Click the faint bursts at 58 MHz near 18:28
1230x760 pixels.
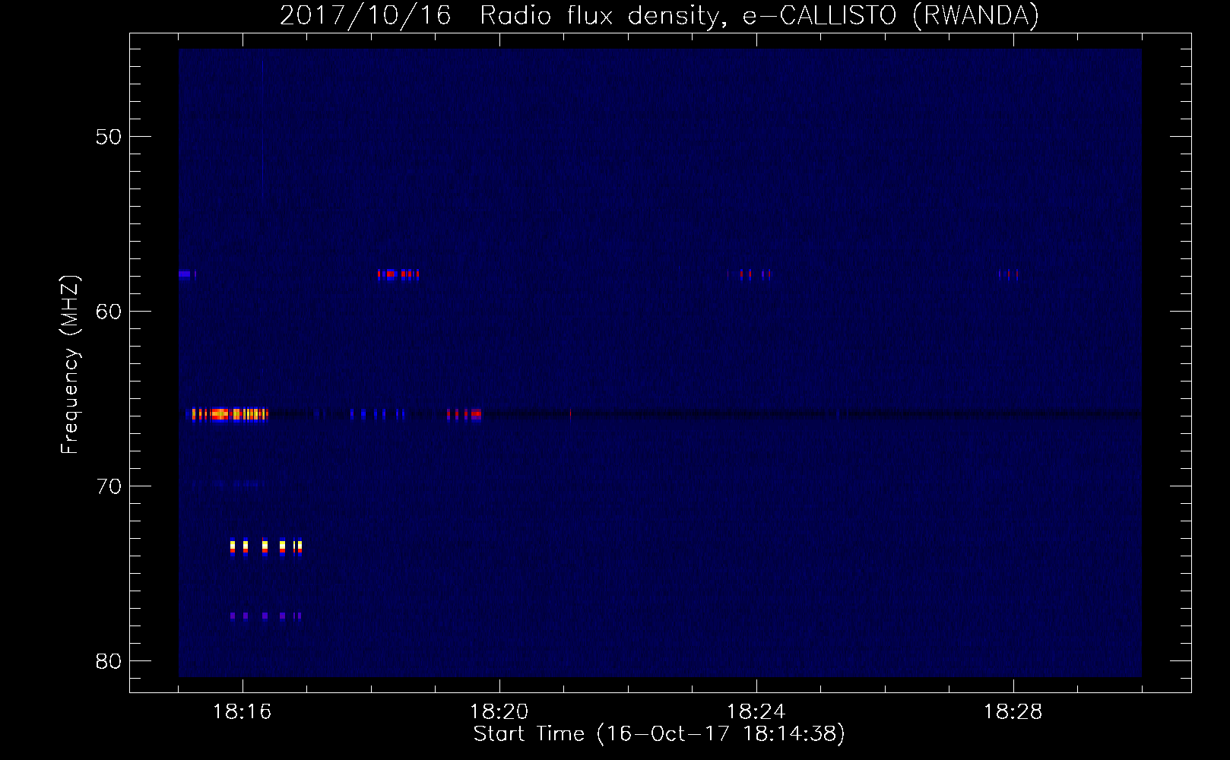coord(1009,274)
